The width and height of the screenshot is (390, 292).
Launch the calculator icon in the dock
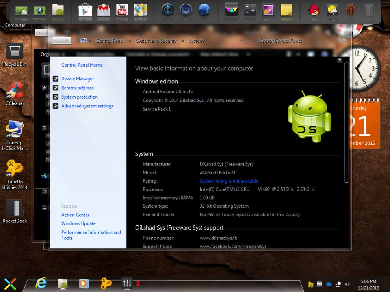250,10
